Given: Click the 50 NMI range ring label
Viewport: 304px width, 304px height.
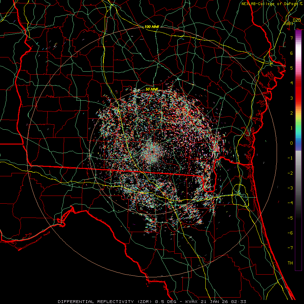Looking at the screenshot, I should point(152,89).
